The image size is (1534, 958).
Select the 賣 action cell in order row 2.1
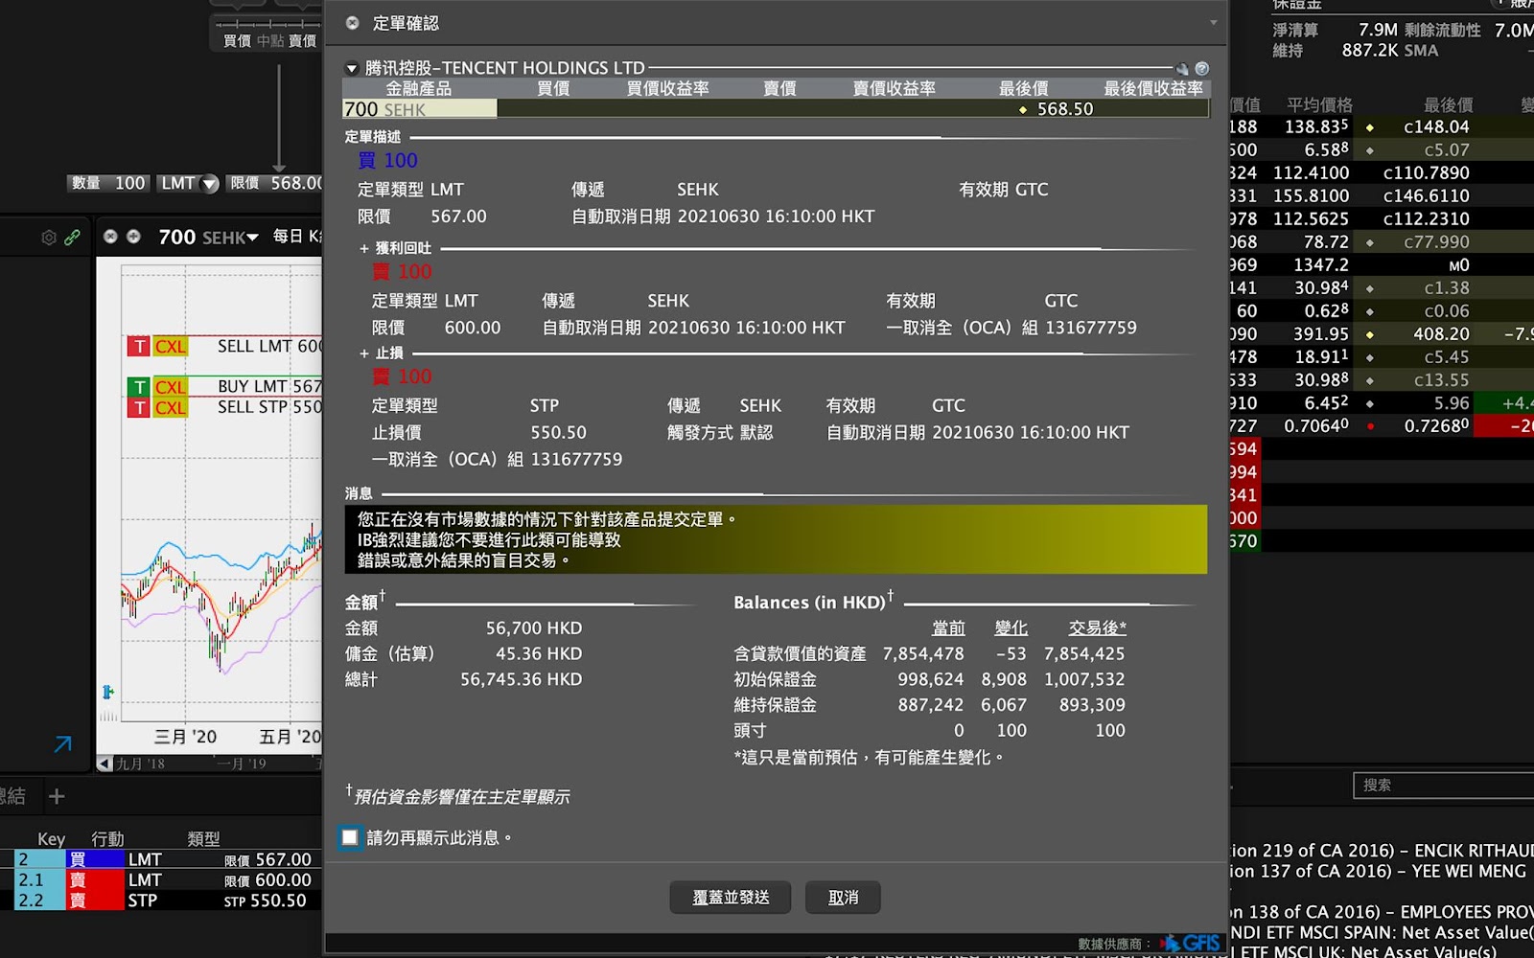tap(95, 879)
